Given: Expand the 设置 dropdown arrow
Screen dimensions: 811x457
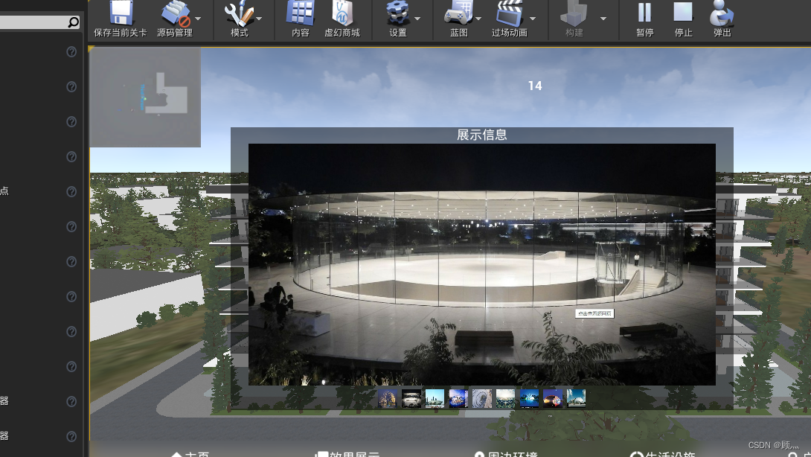Looking at the screenshot, I should pyautogui.click(x=417, y=19).
